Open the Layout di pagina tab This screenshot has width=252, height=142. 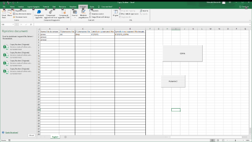(33, 6)
